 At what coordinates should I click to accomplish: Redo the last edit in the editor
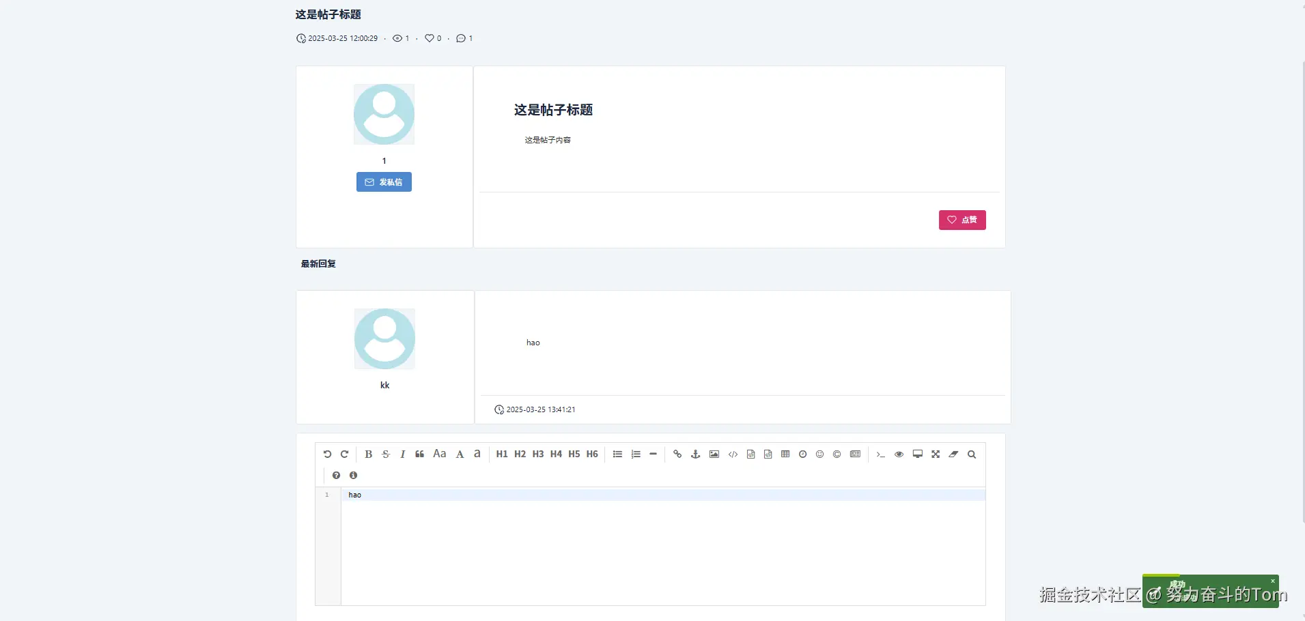pos(345,454)
